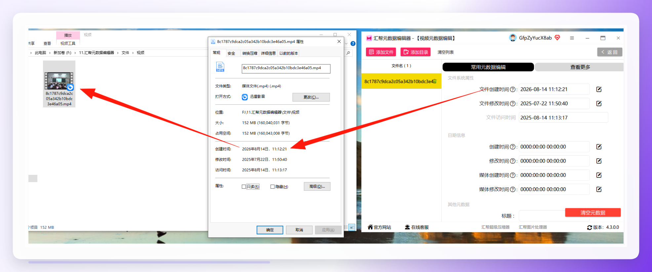This screenshot has width=652, height=272.
Task: Click the 添加文件 button
Action: (x=381, y=52)
